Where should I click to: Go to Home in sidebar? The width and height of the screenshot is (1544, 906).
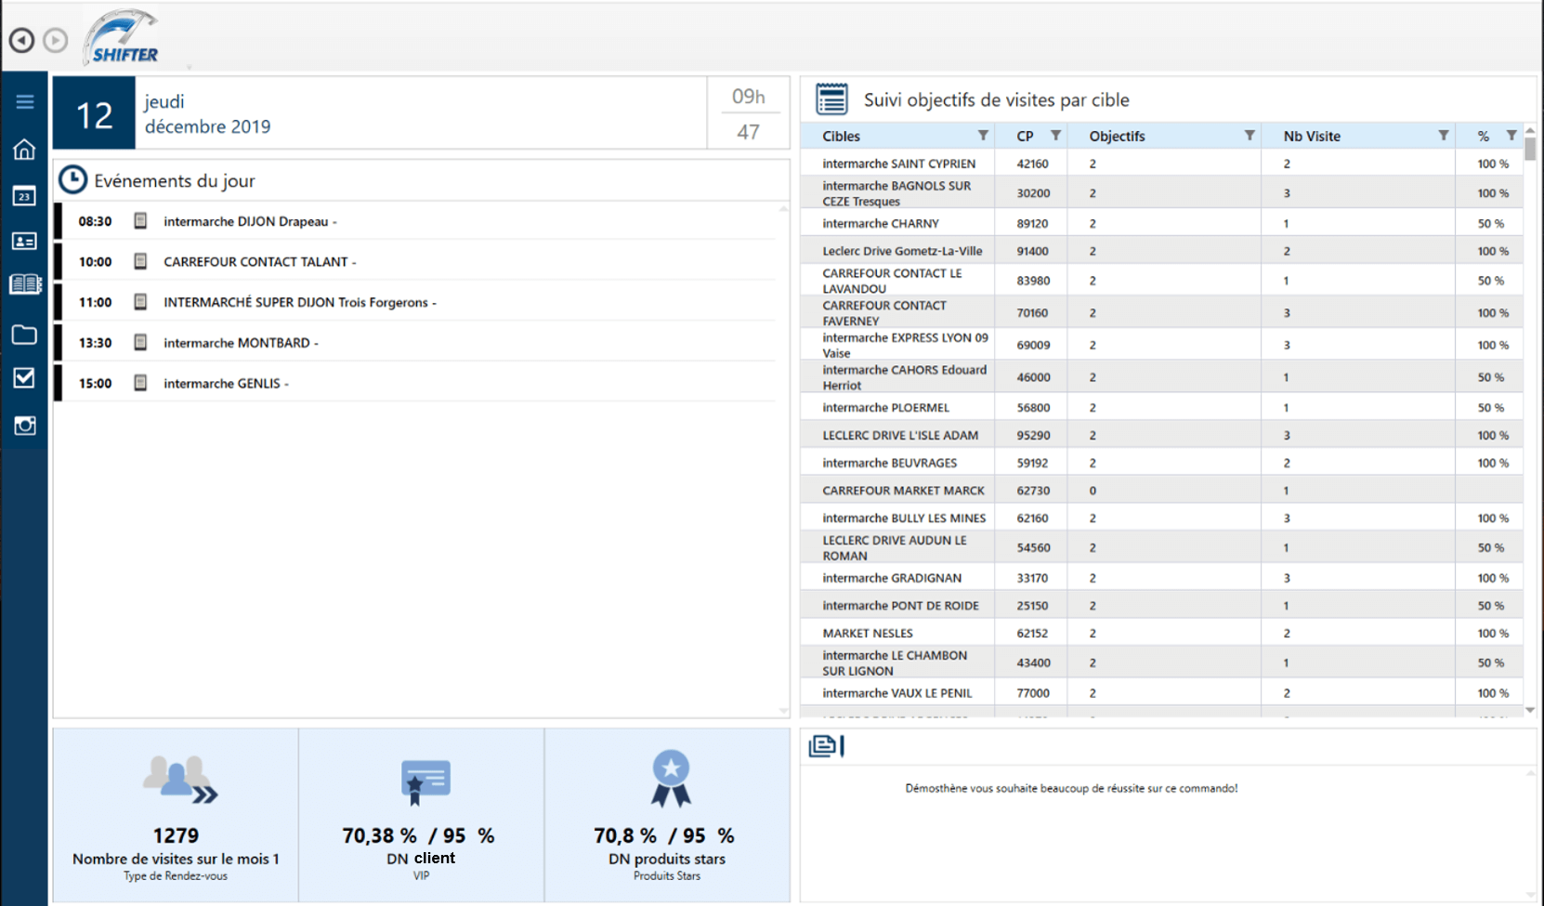[x=25, y=149]
